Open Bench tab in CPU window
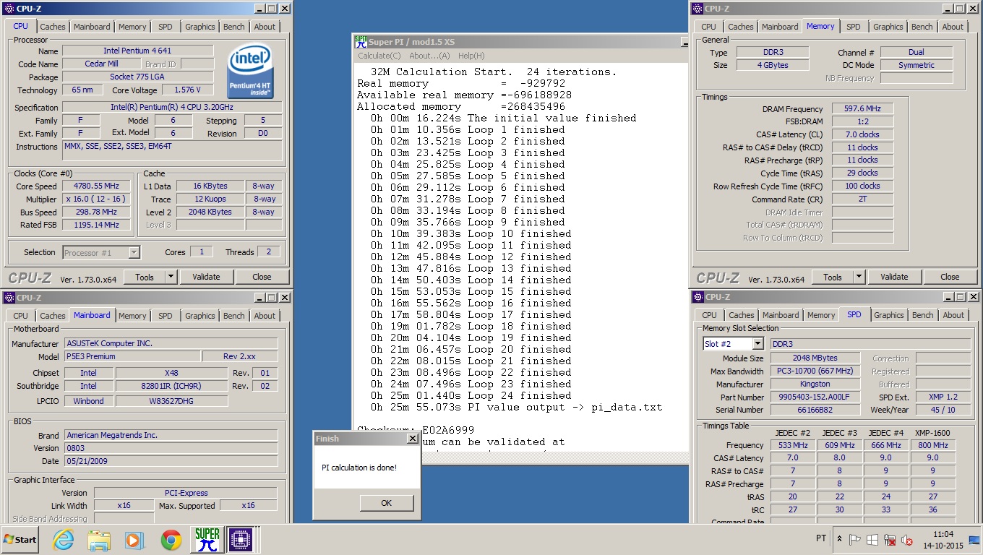Image resolution: width=983 pixels, height=555 pixels. (234, 27)
